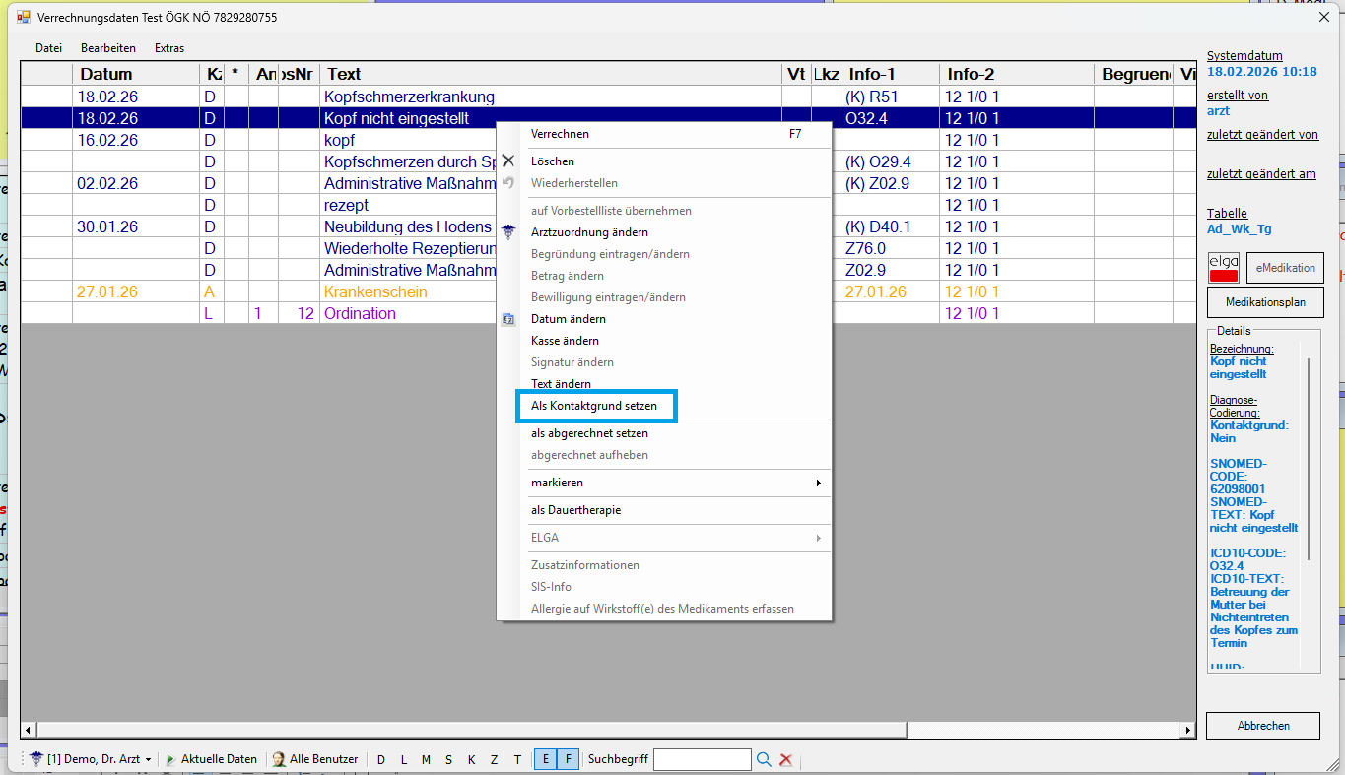The width and height of the screenshot is (1345, 775).
Task: Toggle the F filter button
Action: click(568, 759)
